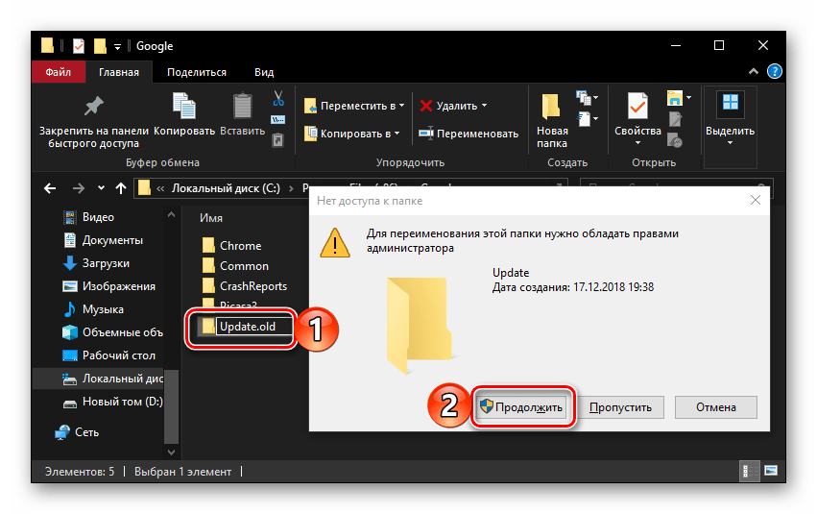The image size is (817, 514).
Task: Collapse the ribbon with the chevron
Action: [x=754, y=71]
